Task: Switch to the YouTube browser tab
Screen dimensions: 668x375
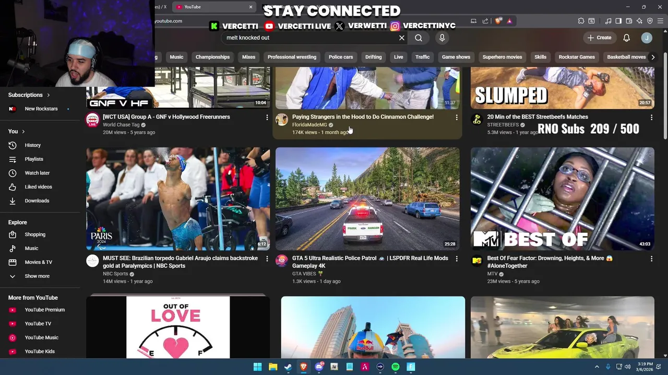Action: pyautogui.click(x=214, y=7)
